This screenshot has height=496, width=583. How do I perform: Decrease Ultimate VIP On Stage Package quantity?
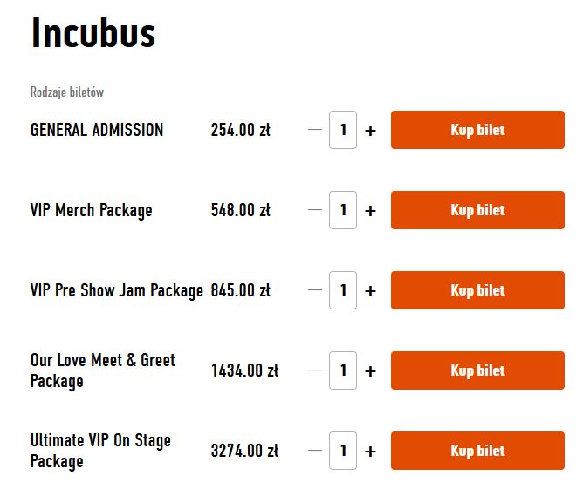[315, 451]
